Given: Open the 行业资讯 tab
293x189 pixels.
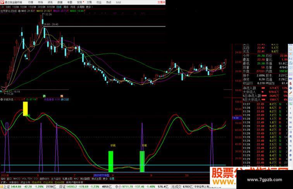Looking at the screenshot, I should [48, 182].
